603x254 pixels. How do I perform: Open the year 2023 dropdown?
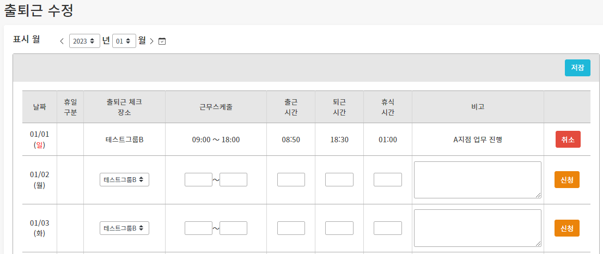click(x=84, y=41)
